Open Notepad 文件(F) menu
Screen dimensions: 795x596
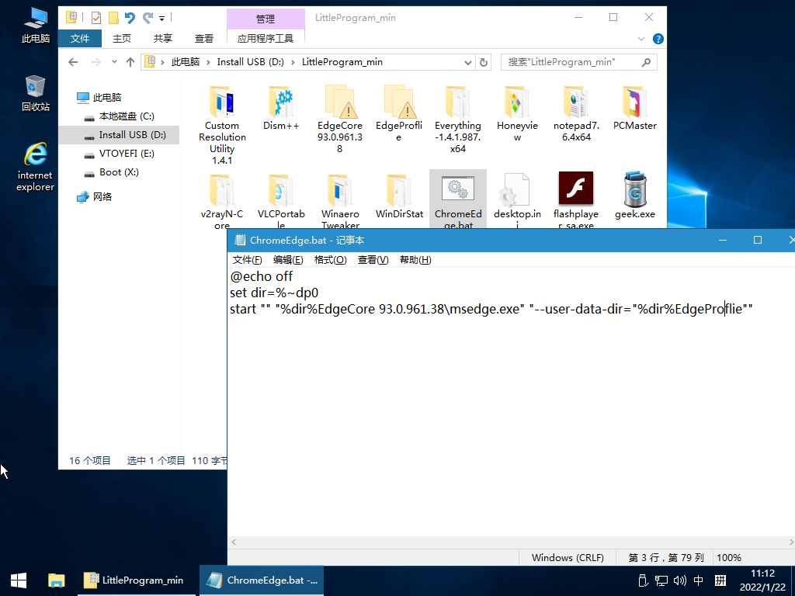(248, 259)
